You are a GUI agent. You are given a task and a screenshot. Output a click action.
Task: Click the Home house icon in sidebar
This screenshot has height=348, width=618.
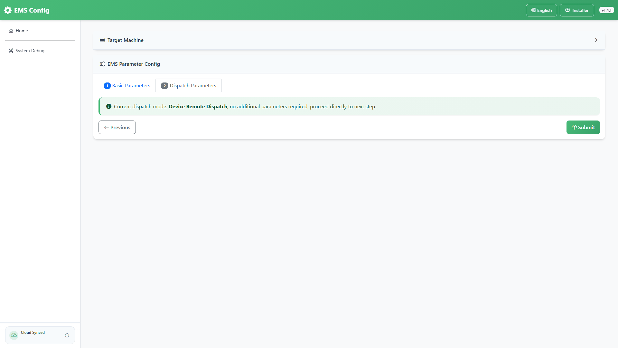tap(11, 31)
